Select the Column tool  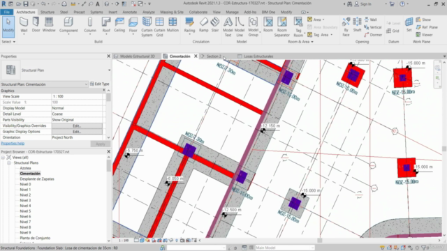pos(90,25)
